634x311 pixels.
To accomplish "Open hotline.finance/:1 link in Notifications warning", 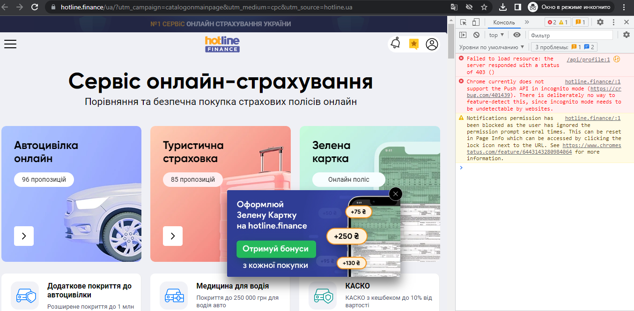I will coord(592,118).
